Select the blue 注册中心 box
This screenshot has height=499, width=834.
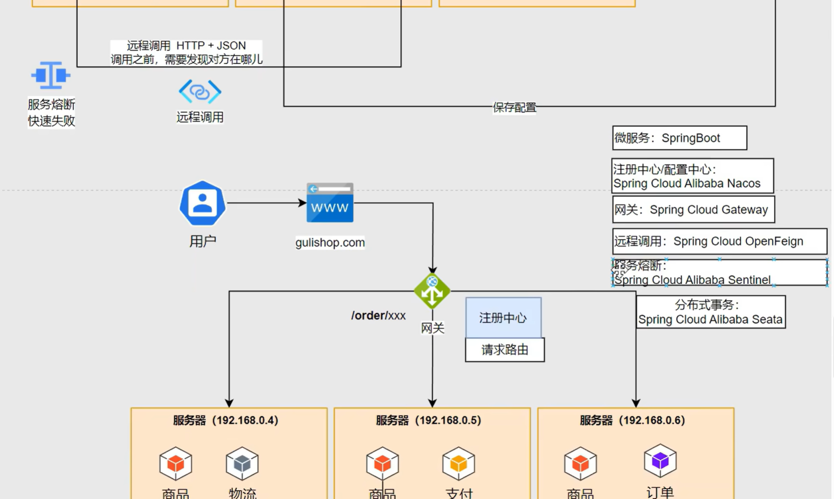[504, 318]
